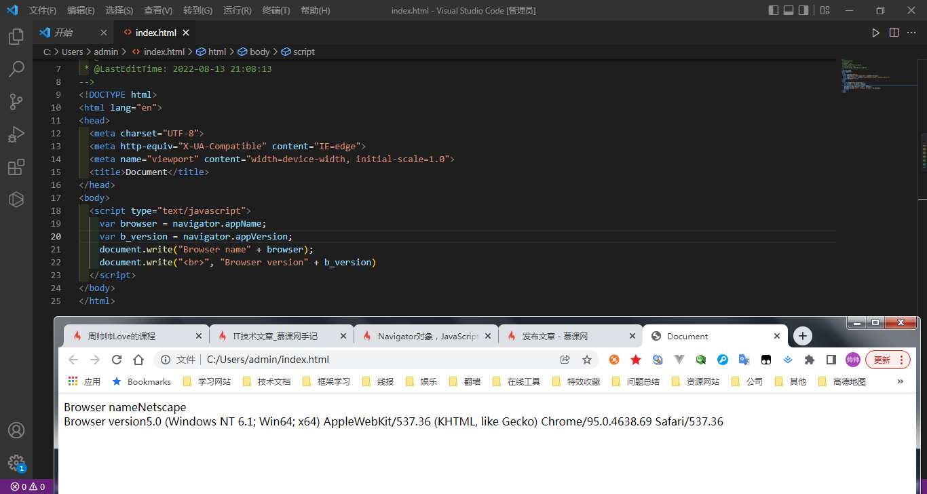Toggle the Panel layout button

(x=789, y=10)
